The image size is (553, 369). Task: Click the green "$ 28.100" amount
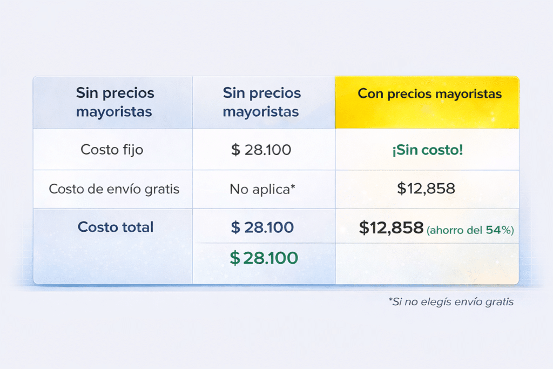point(264,258)
